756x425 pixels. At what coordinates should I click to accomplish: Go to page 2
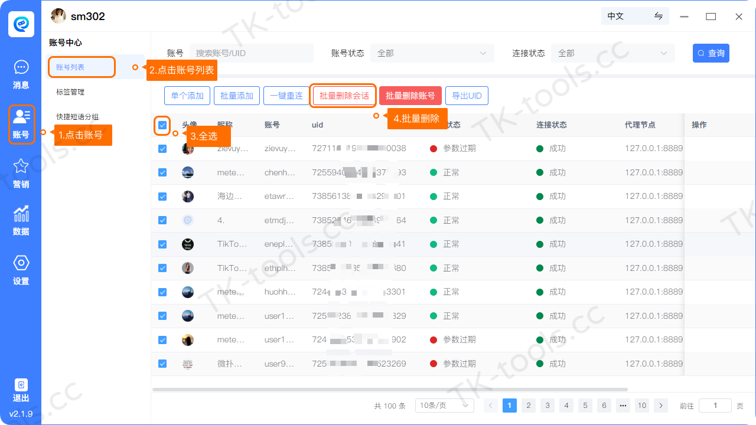click(x=529, y=406)
